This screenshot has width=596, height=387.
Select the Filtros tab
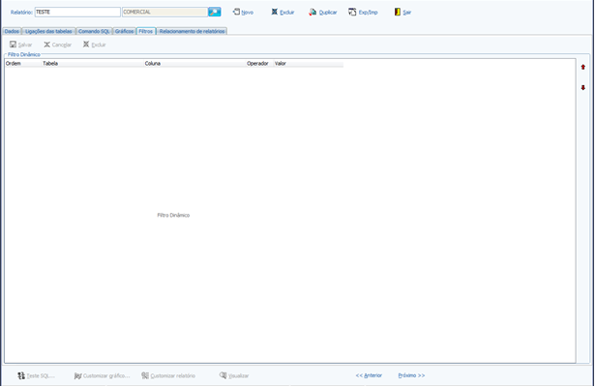[145, 31]
